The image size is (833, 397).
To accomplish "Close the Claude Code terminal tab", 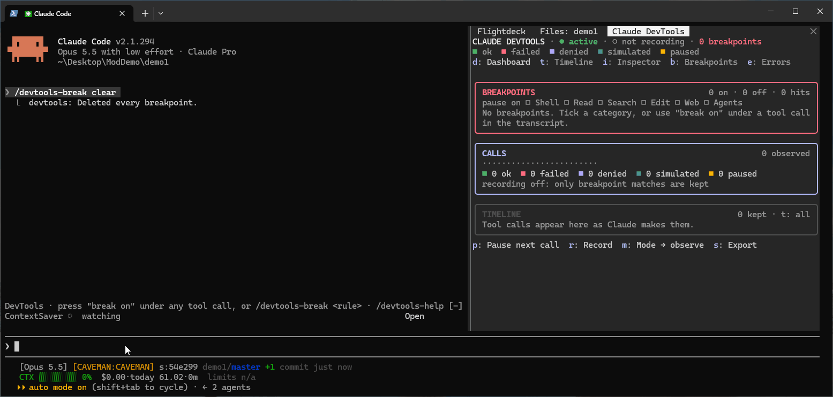I will [x=123, y=13].
